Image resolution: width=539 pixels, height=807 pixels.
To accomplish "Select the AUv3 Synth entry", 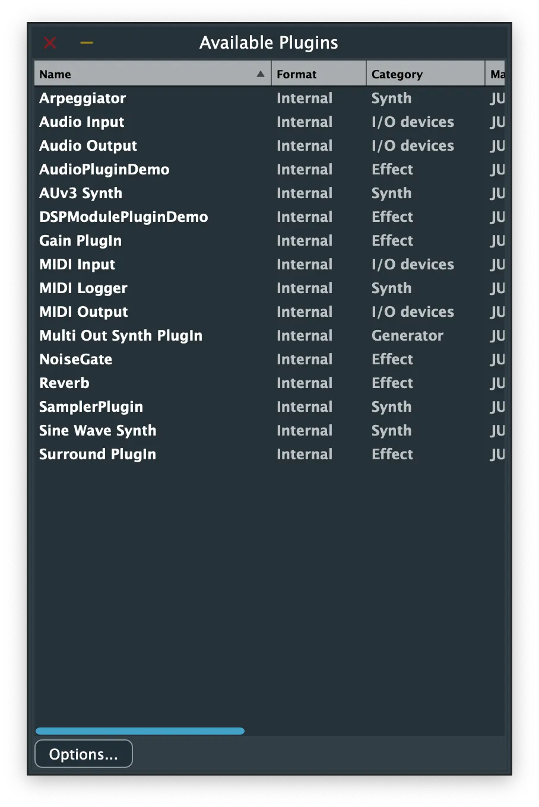I will [x=81, y=193].
